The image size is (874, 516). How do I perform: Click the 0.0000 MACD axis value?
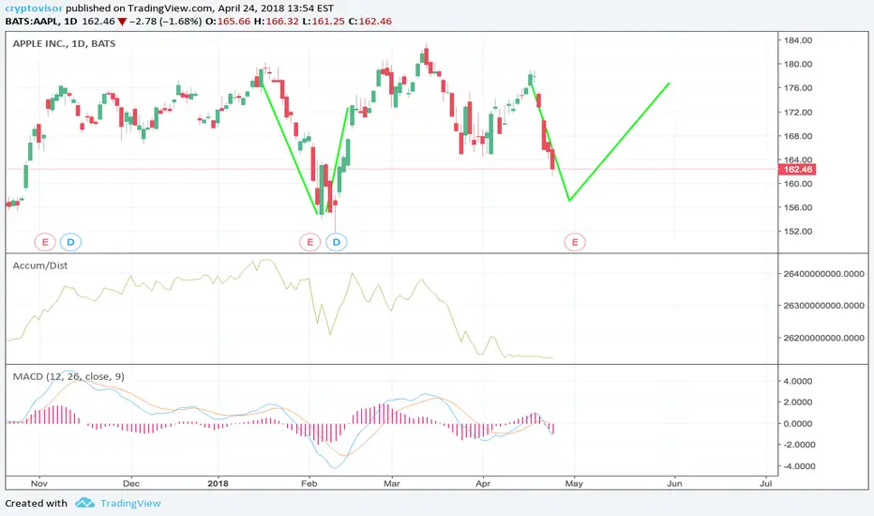tap(798, 424)
